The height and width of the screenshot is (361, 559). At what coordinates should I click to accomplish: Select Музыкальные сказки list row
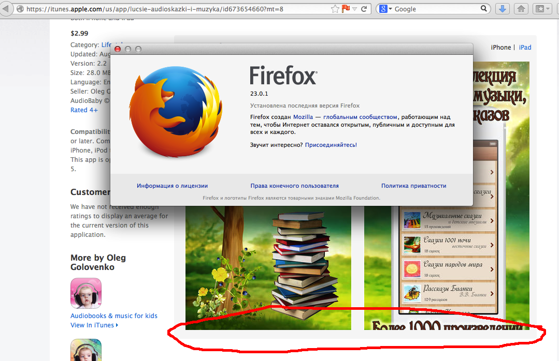(449, 220)
